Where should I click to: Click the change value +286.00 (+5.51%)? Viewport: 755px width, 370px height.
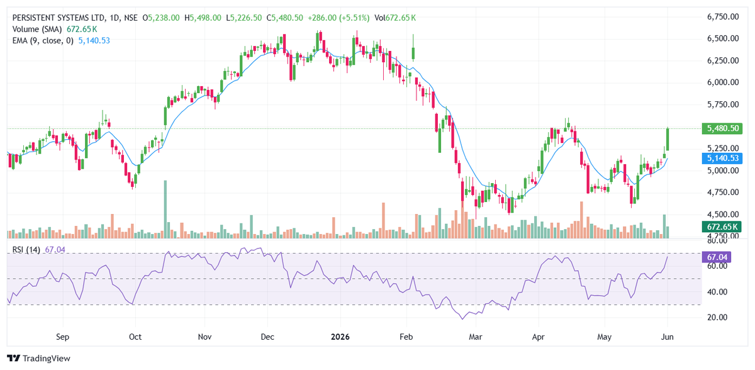pos(338,18)
